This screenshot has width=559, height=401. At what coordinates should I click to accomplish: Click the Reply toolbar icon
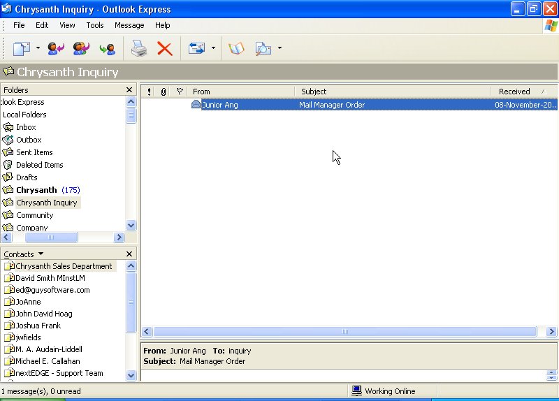pos(55,48)
